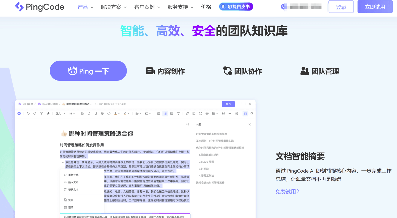
Task: Click the insert link icon
Action: tap(187, 114)
